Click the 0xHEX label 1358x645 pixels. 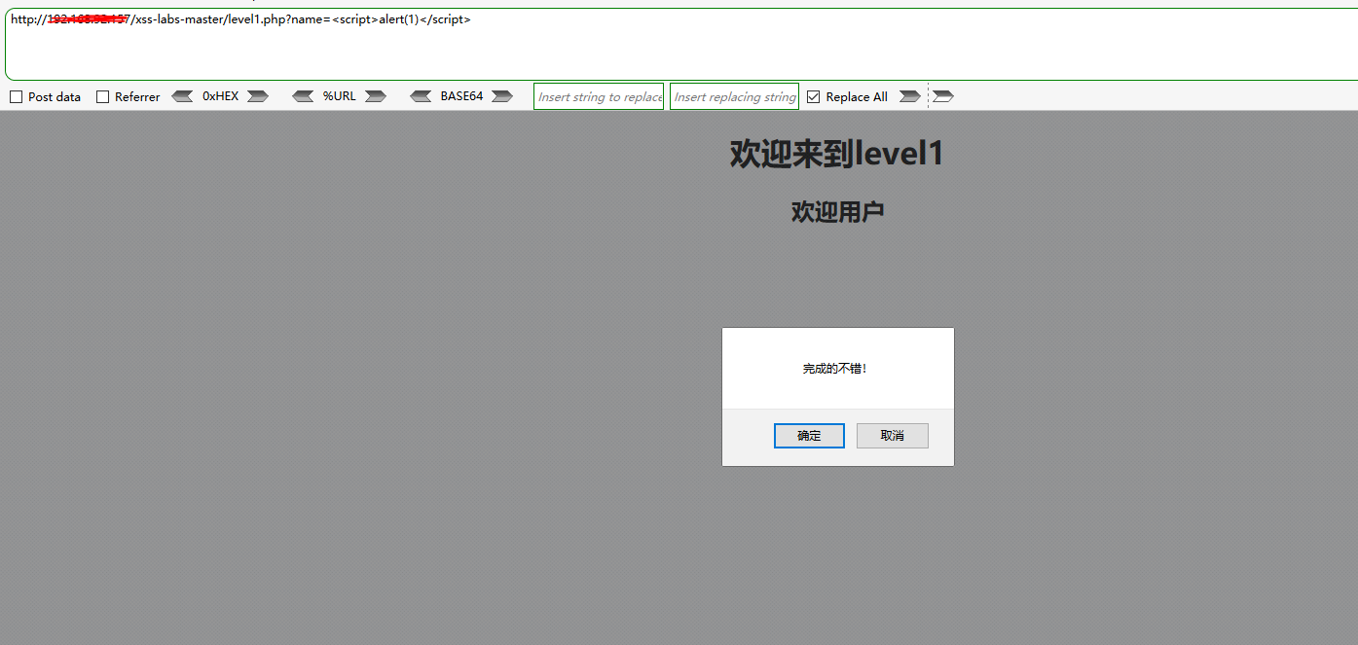(x=220, y=96)
